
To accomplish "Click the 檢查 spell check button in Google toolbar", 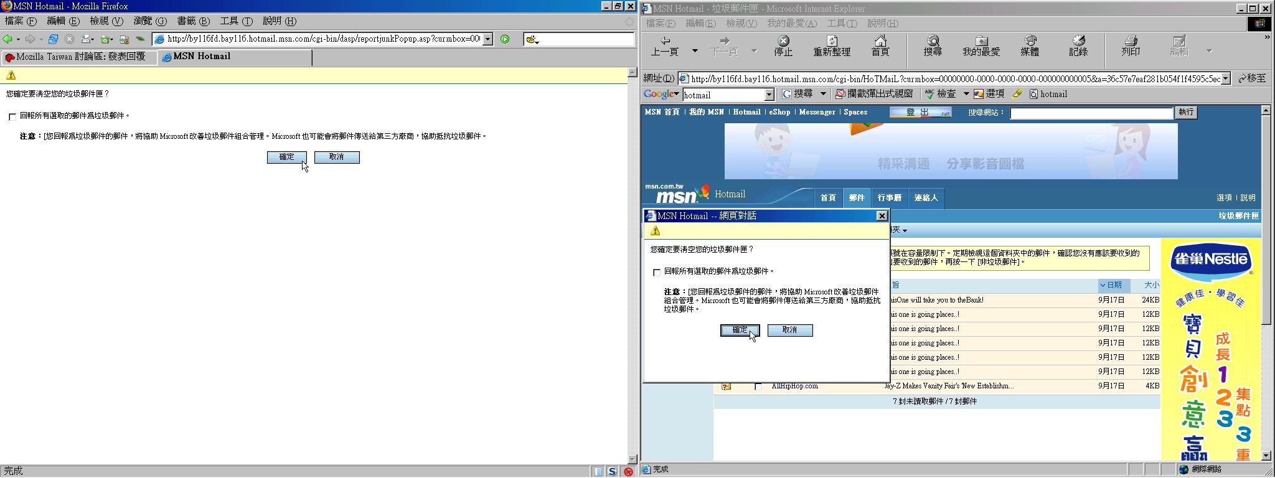I will [x=941, y=94].
